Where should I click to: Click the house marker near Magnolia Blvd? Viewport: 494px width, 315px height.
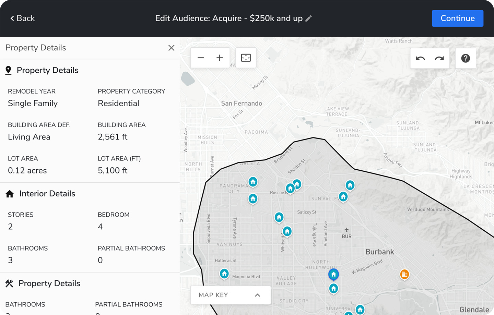coord(224,274)
